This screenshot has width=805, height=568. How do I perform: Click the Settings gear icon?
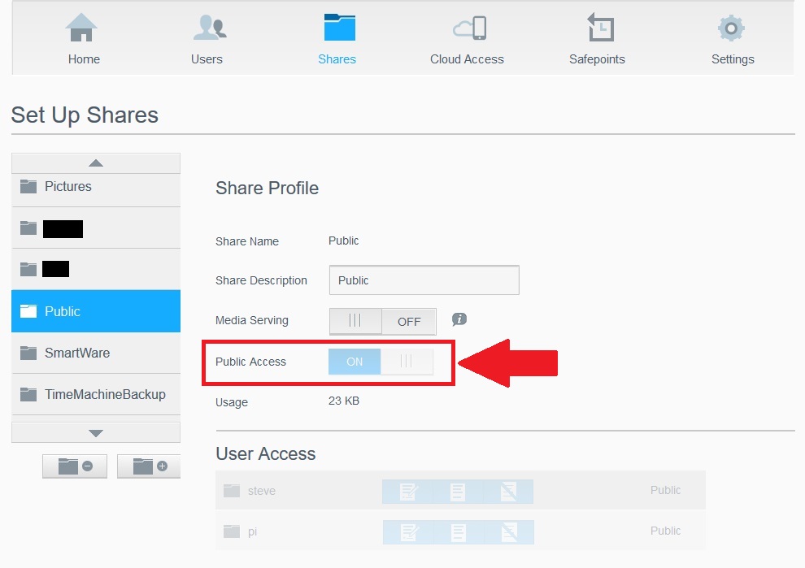point(731,28)
